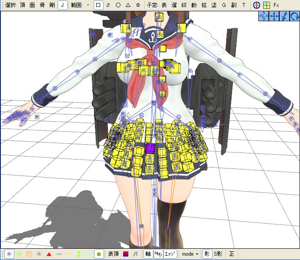Toggle the MMD display mode icon
Image resolution: width=300 pixels, height=260 pixels.
158,254
